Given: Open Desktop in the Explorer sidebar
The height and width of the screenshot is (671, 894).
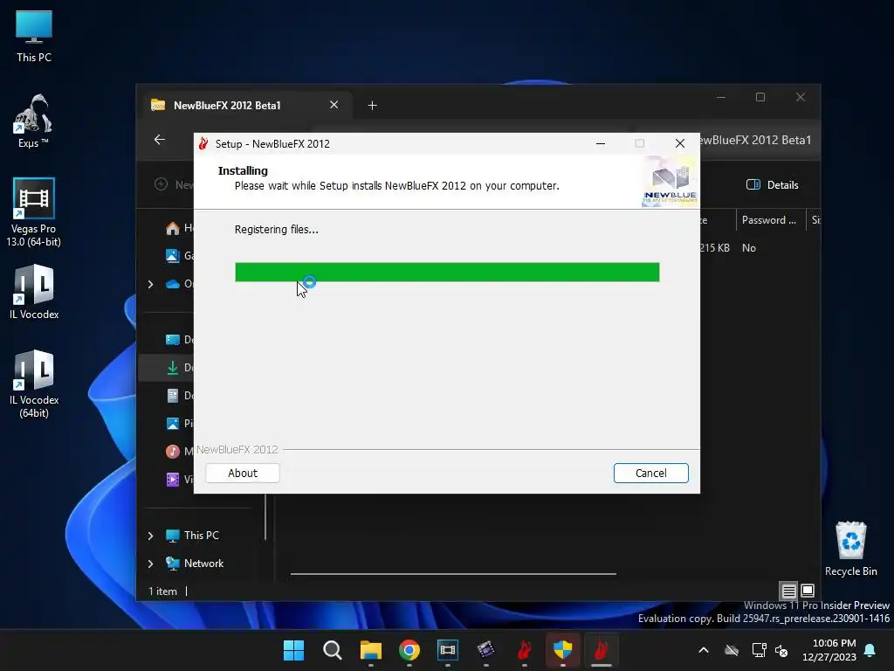Looking at the screenshot, I should click(x=180, y=340).
